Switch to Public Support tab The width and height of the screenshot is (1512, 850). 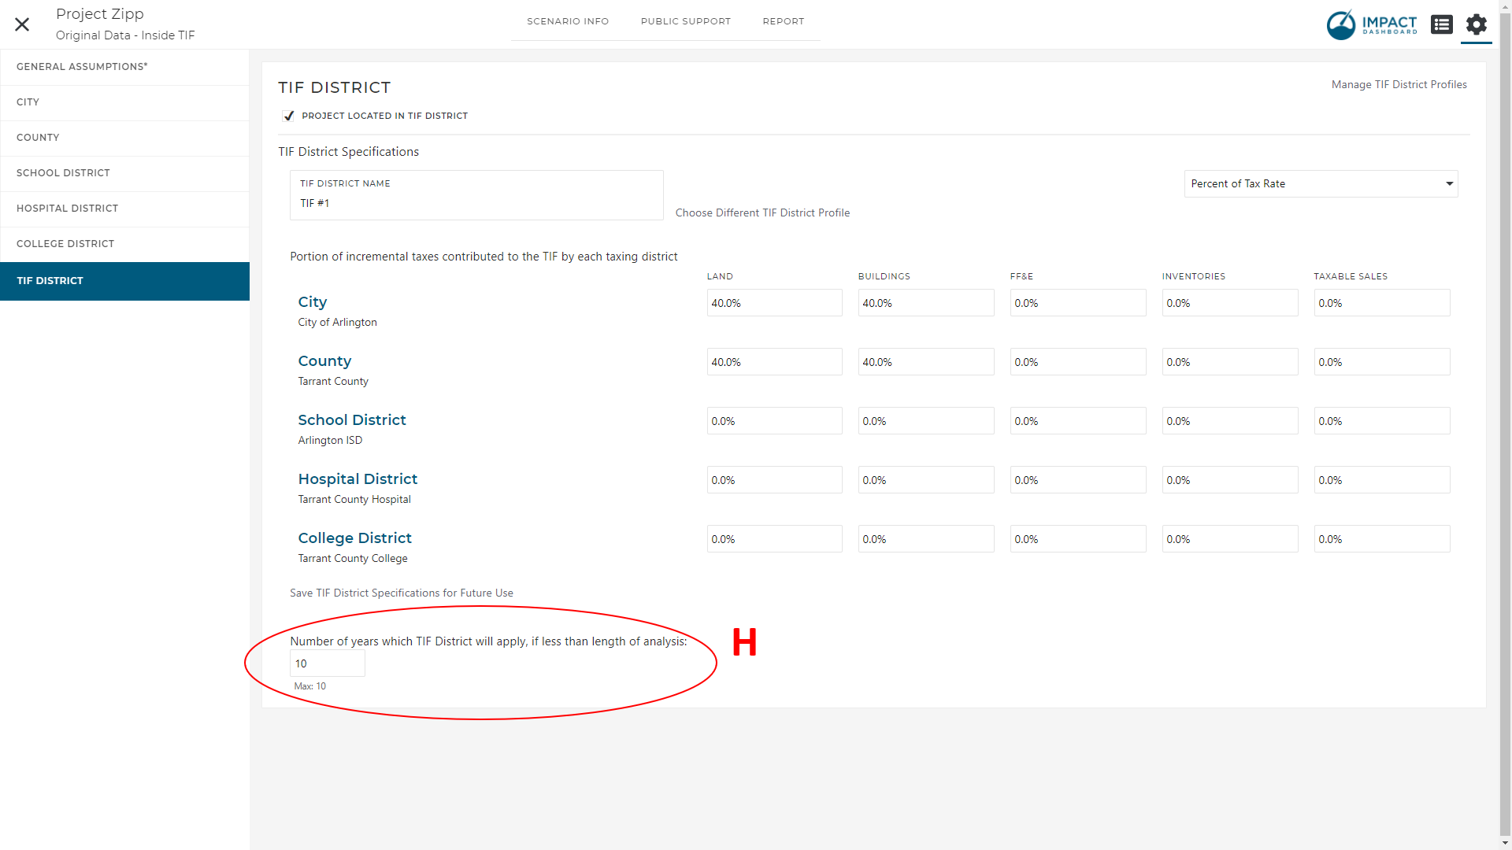tap(685, 21)
